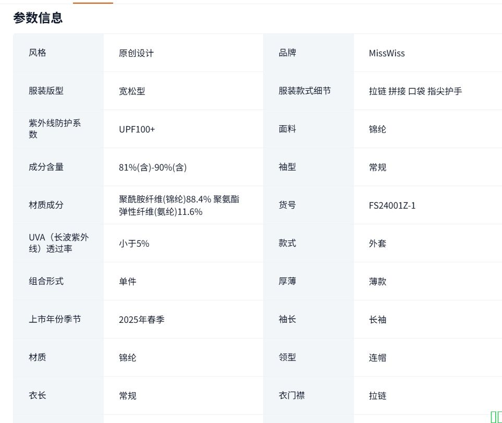The height and width of the screenshot is (423, 502).
Task: Select the 宽松型 fit value
Action: click(x=132, y=91)
